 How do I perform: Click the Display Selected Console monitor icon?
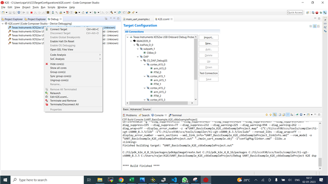click(x=301, y=114)
